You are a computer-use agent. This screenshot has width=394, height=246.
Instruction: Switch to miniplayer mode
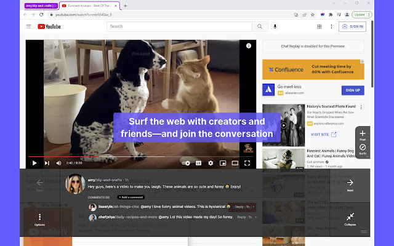[223, 163]
